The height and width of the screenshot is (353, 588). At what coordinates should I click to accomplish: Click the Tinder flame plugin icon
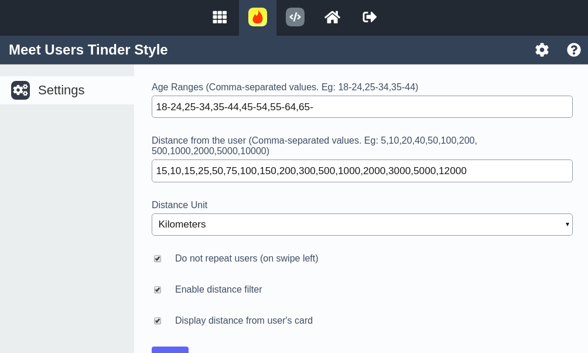point(258,17)
